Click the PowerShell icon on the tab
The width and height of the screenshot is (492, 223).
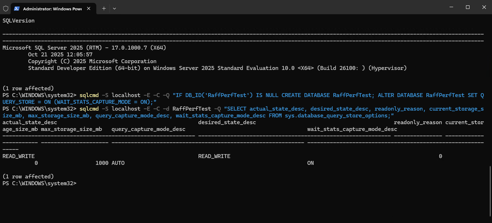17,8
